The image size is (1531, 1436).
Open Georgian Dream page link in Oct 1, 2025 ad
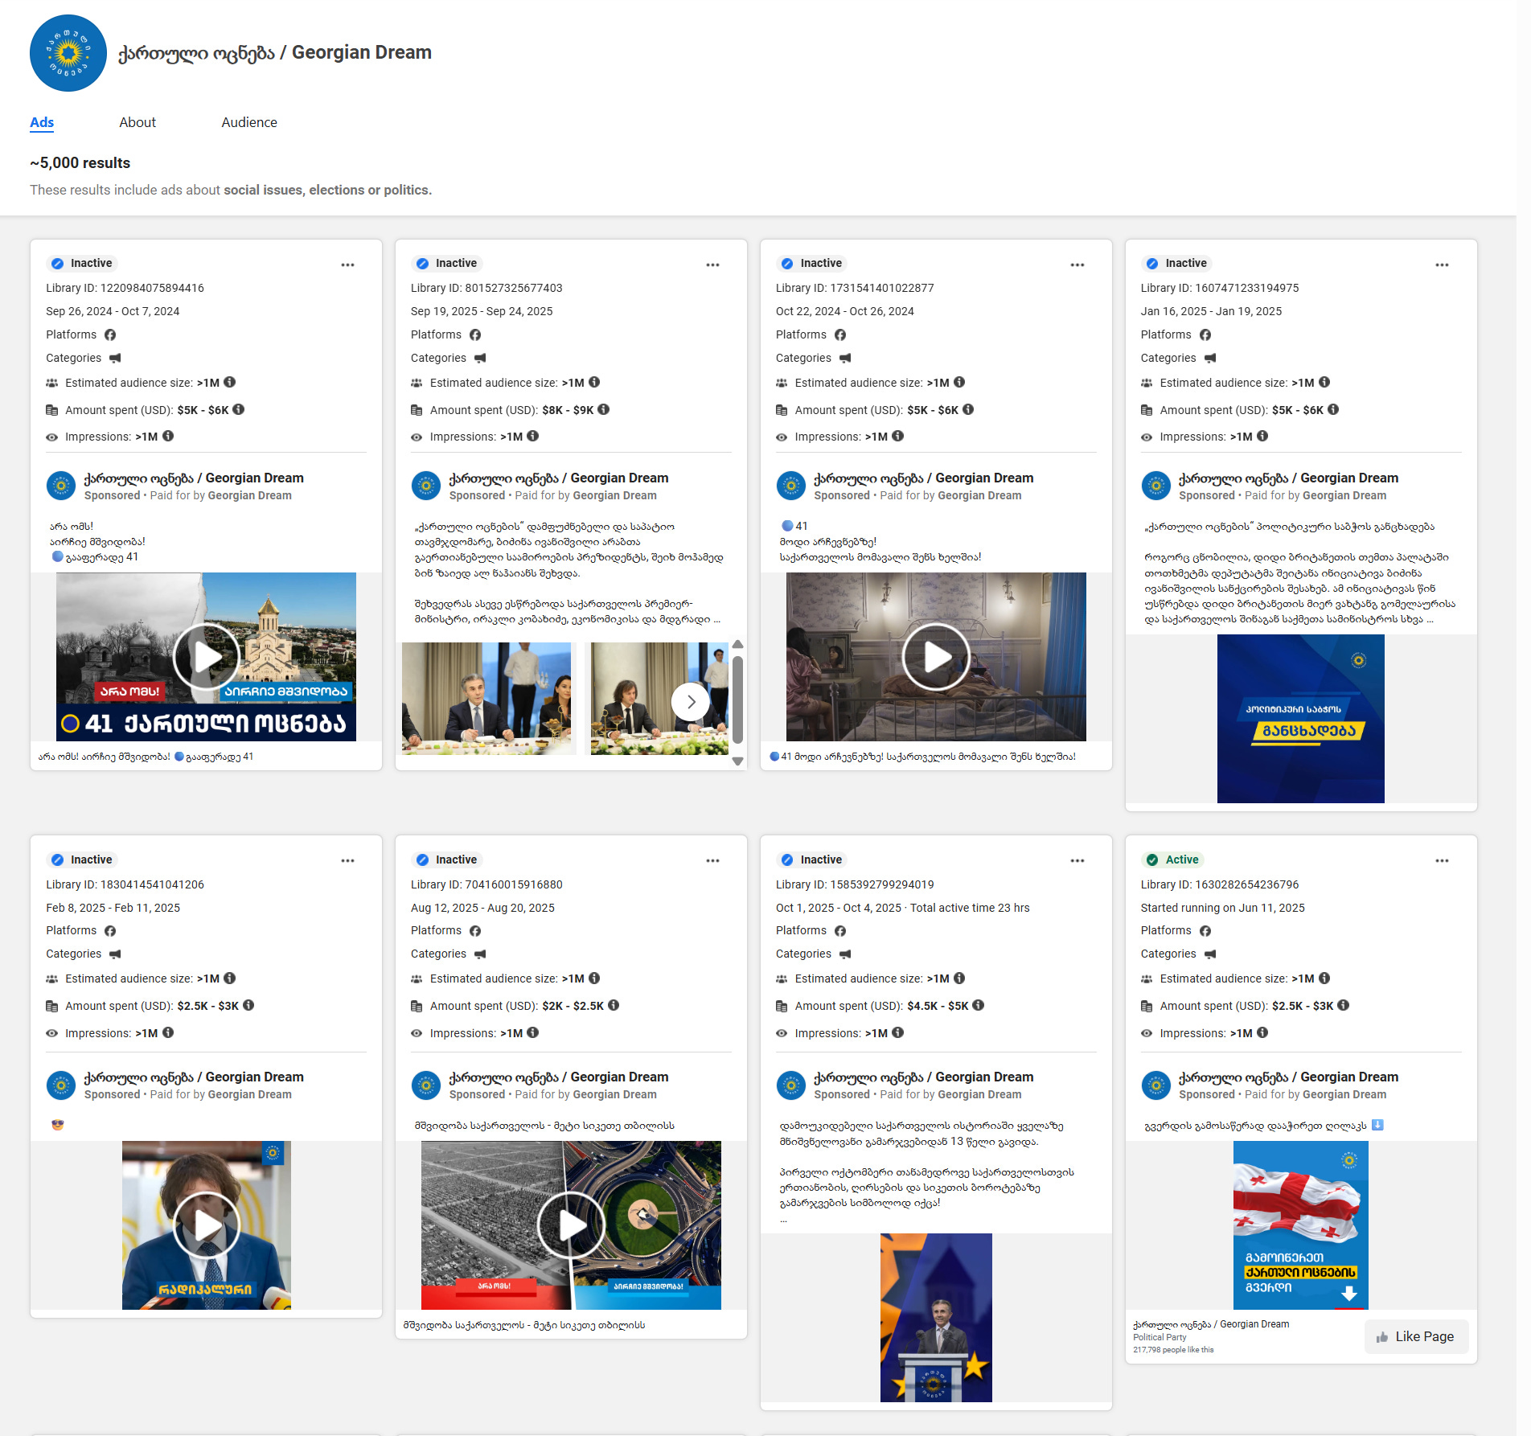(923, 1077)
